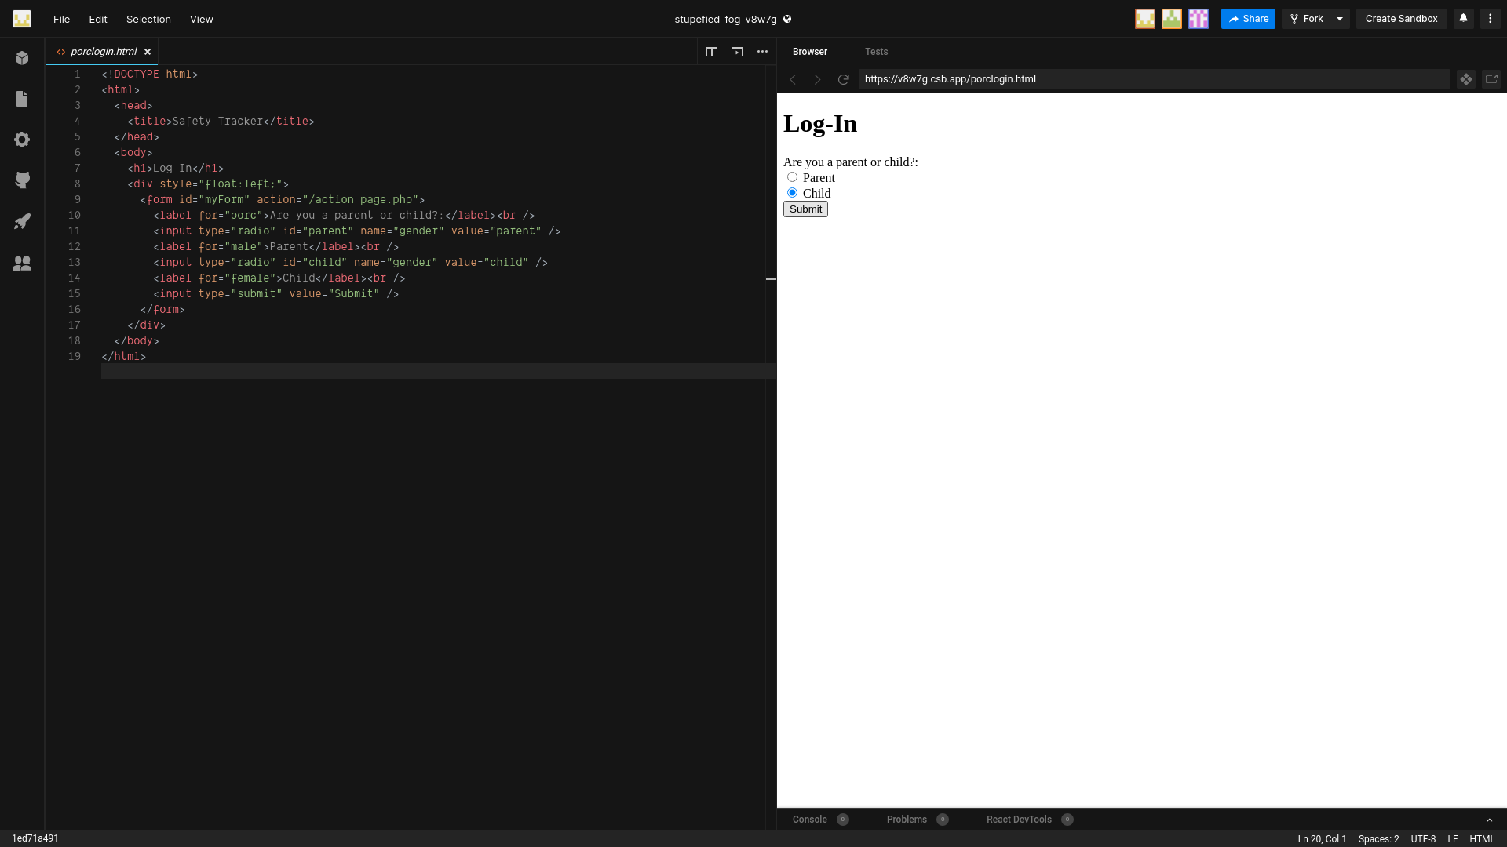Open the file Explorer sidebar icon
1507x847 pixels.
pos(22,99)
